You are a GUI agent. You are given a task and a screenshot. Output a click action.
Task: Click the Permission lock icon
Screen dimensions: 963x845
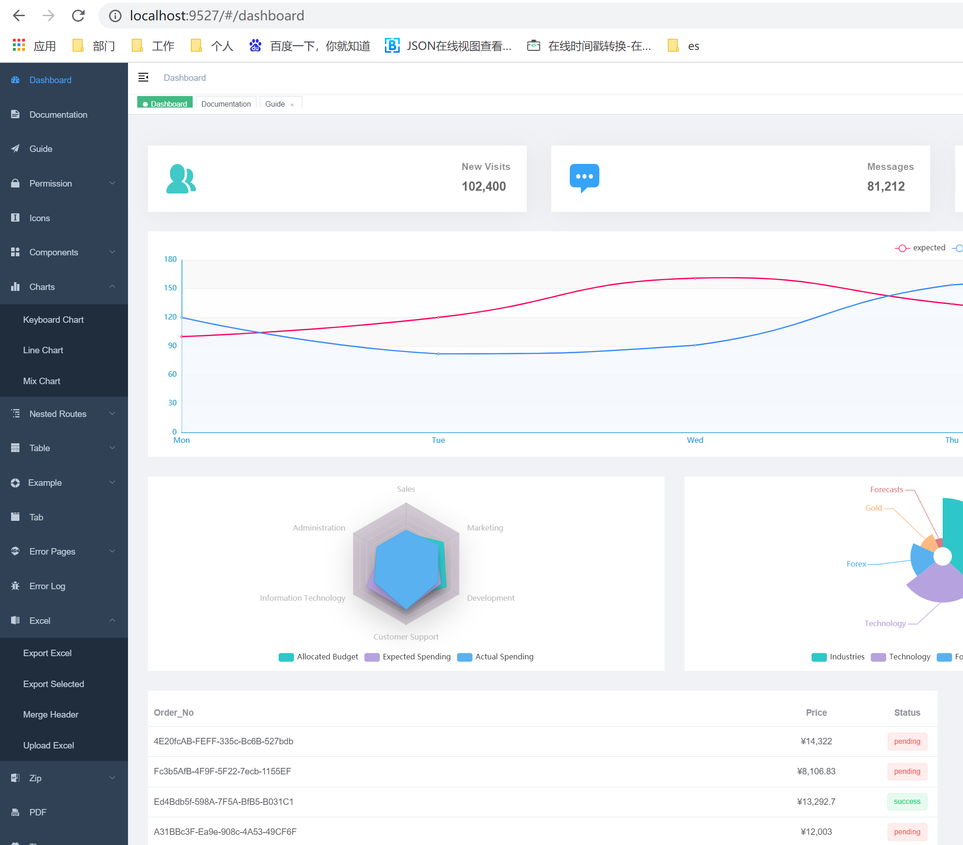15,183
